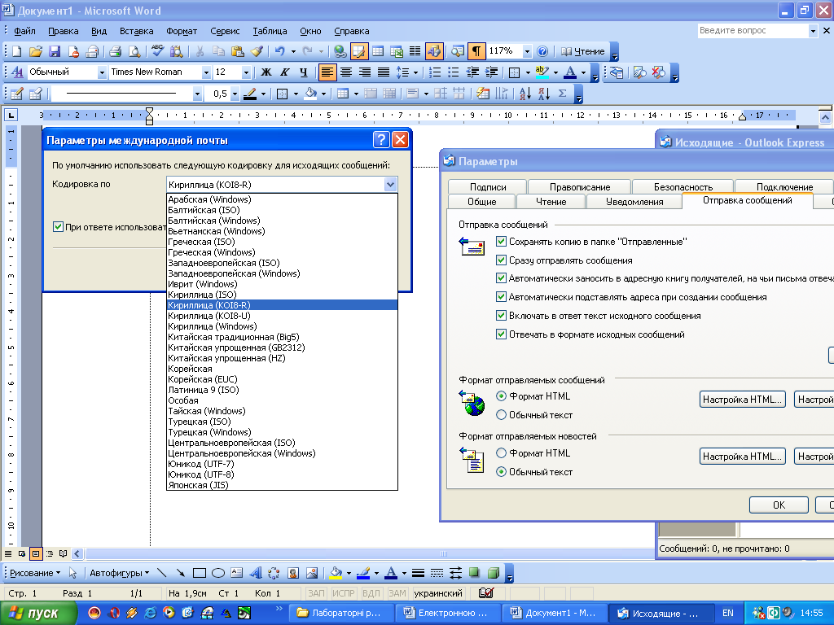Screen dimensions: 834x625
Task: Click OK in the Параметры dialog
Action: [x=779, y=505]
